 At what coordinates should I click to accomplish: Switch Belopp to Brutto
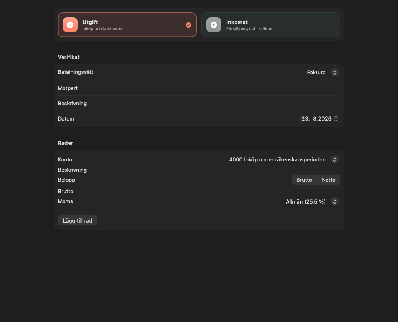tap(304, 180)
